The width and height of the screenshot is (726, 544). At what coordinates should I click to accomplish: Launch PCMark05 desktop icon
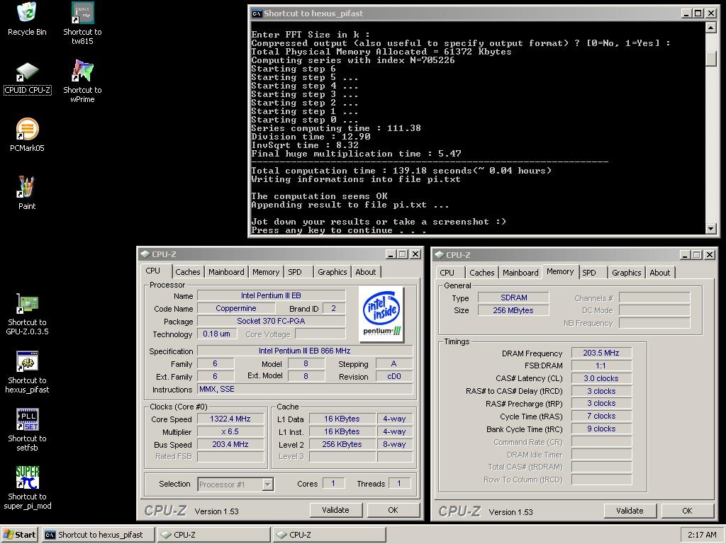click(27, 135)
